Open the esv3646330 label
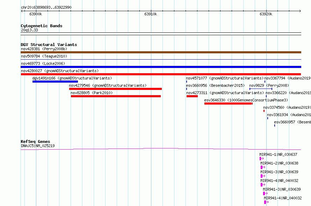Viewport: 311px width, 206px height. [x=246, y=100]
